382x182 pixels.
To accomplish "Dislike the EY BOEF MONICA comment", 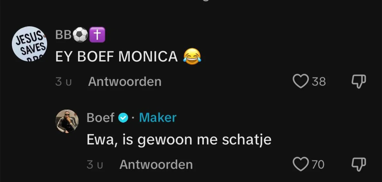I will 358,81.
